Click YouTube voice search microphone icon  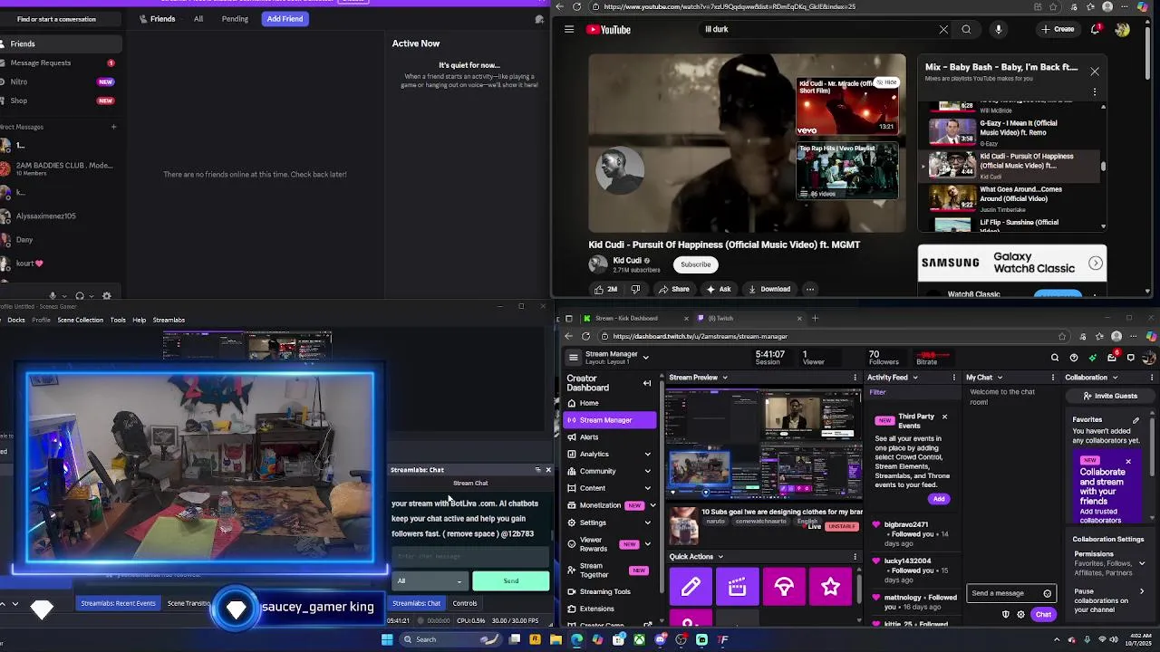tap(998, 29)
